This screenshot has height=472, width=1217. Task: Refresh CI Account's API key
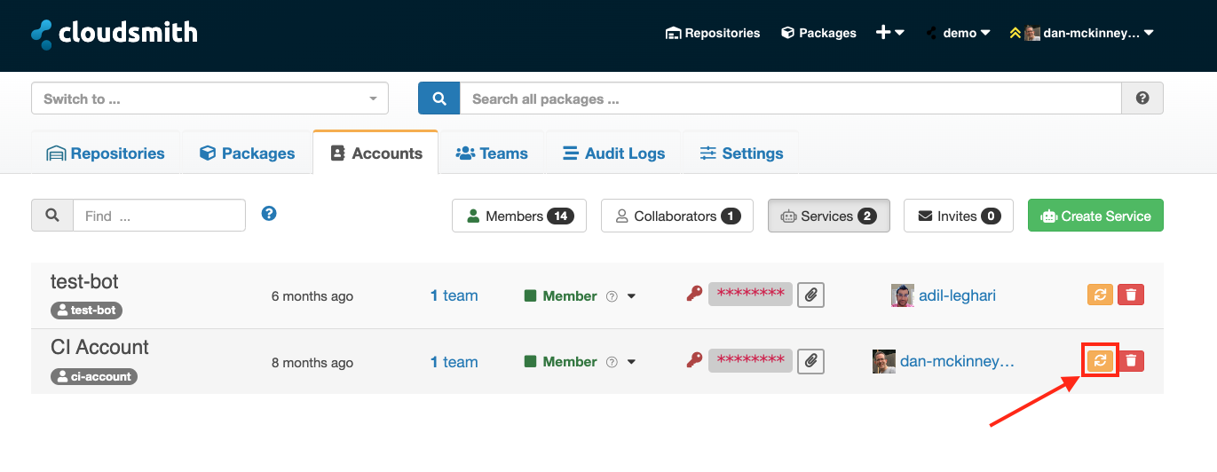(1100, 360)
